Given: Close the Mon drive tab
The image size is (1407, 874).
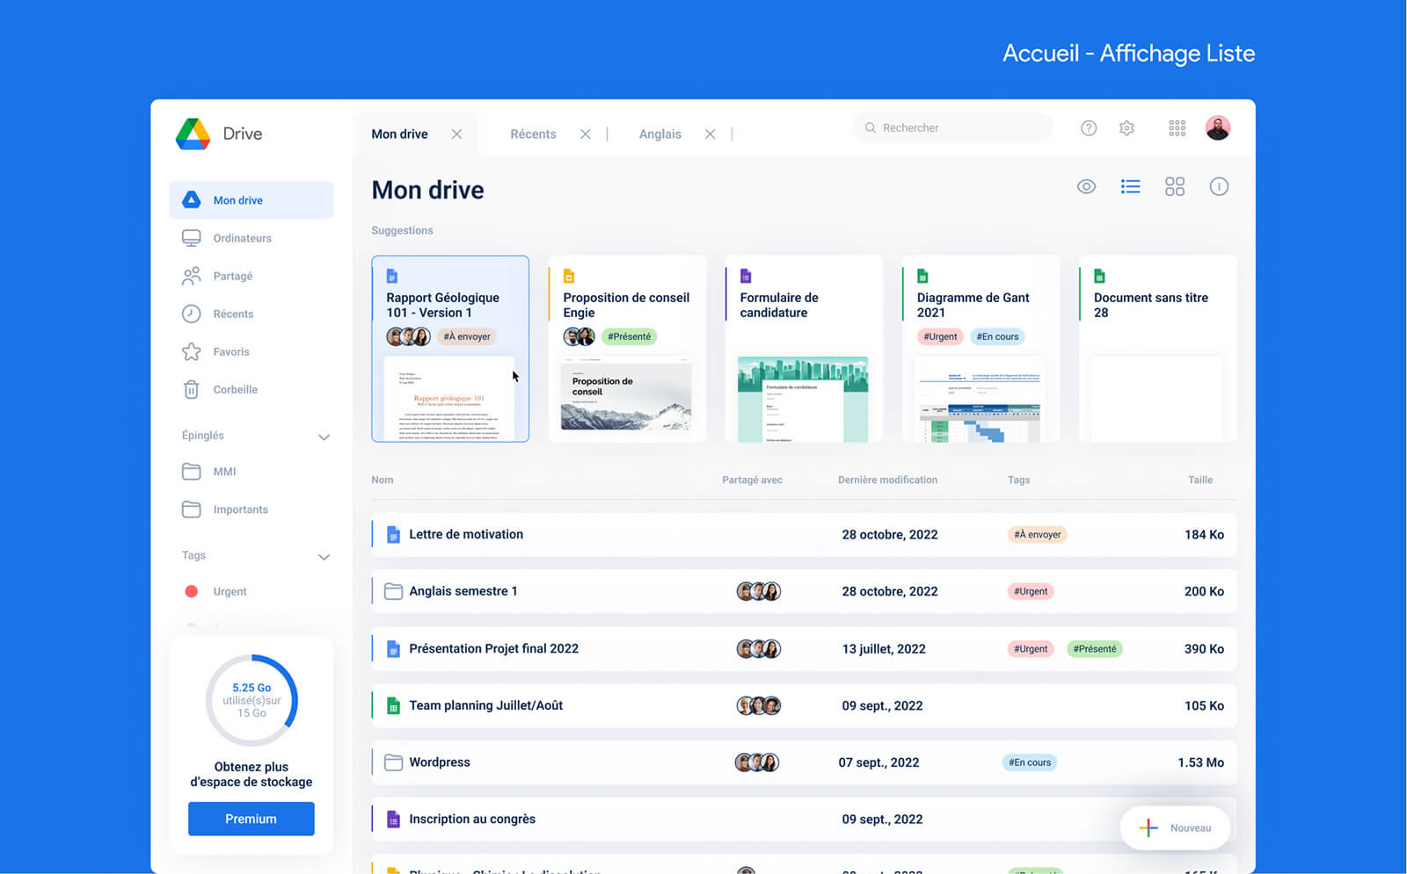Looking at the screenshot, I should coord(456,134).
